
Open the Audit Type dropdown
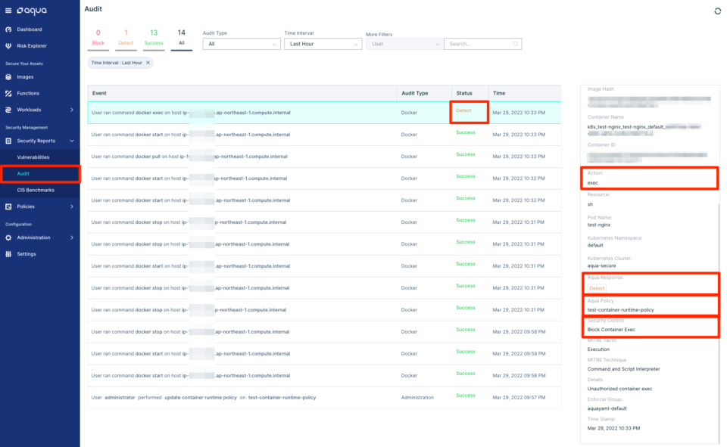tap(241, 43)
